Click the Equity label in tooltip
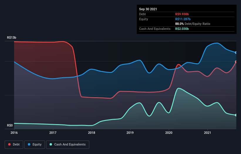The height and width of the screenshot is (154, 241). [x=144, y=19]
